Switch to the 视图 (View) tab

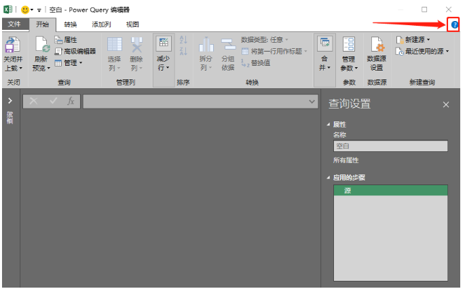(x=132, y=24)
